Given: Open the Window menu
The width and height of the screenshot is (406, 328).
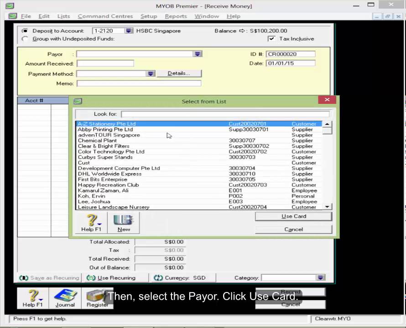Looking at the screenshot, I should coord(207,16).
